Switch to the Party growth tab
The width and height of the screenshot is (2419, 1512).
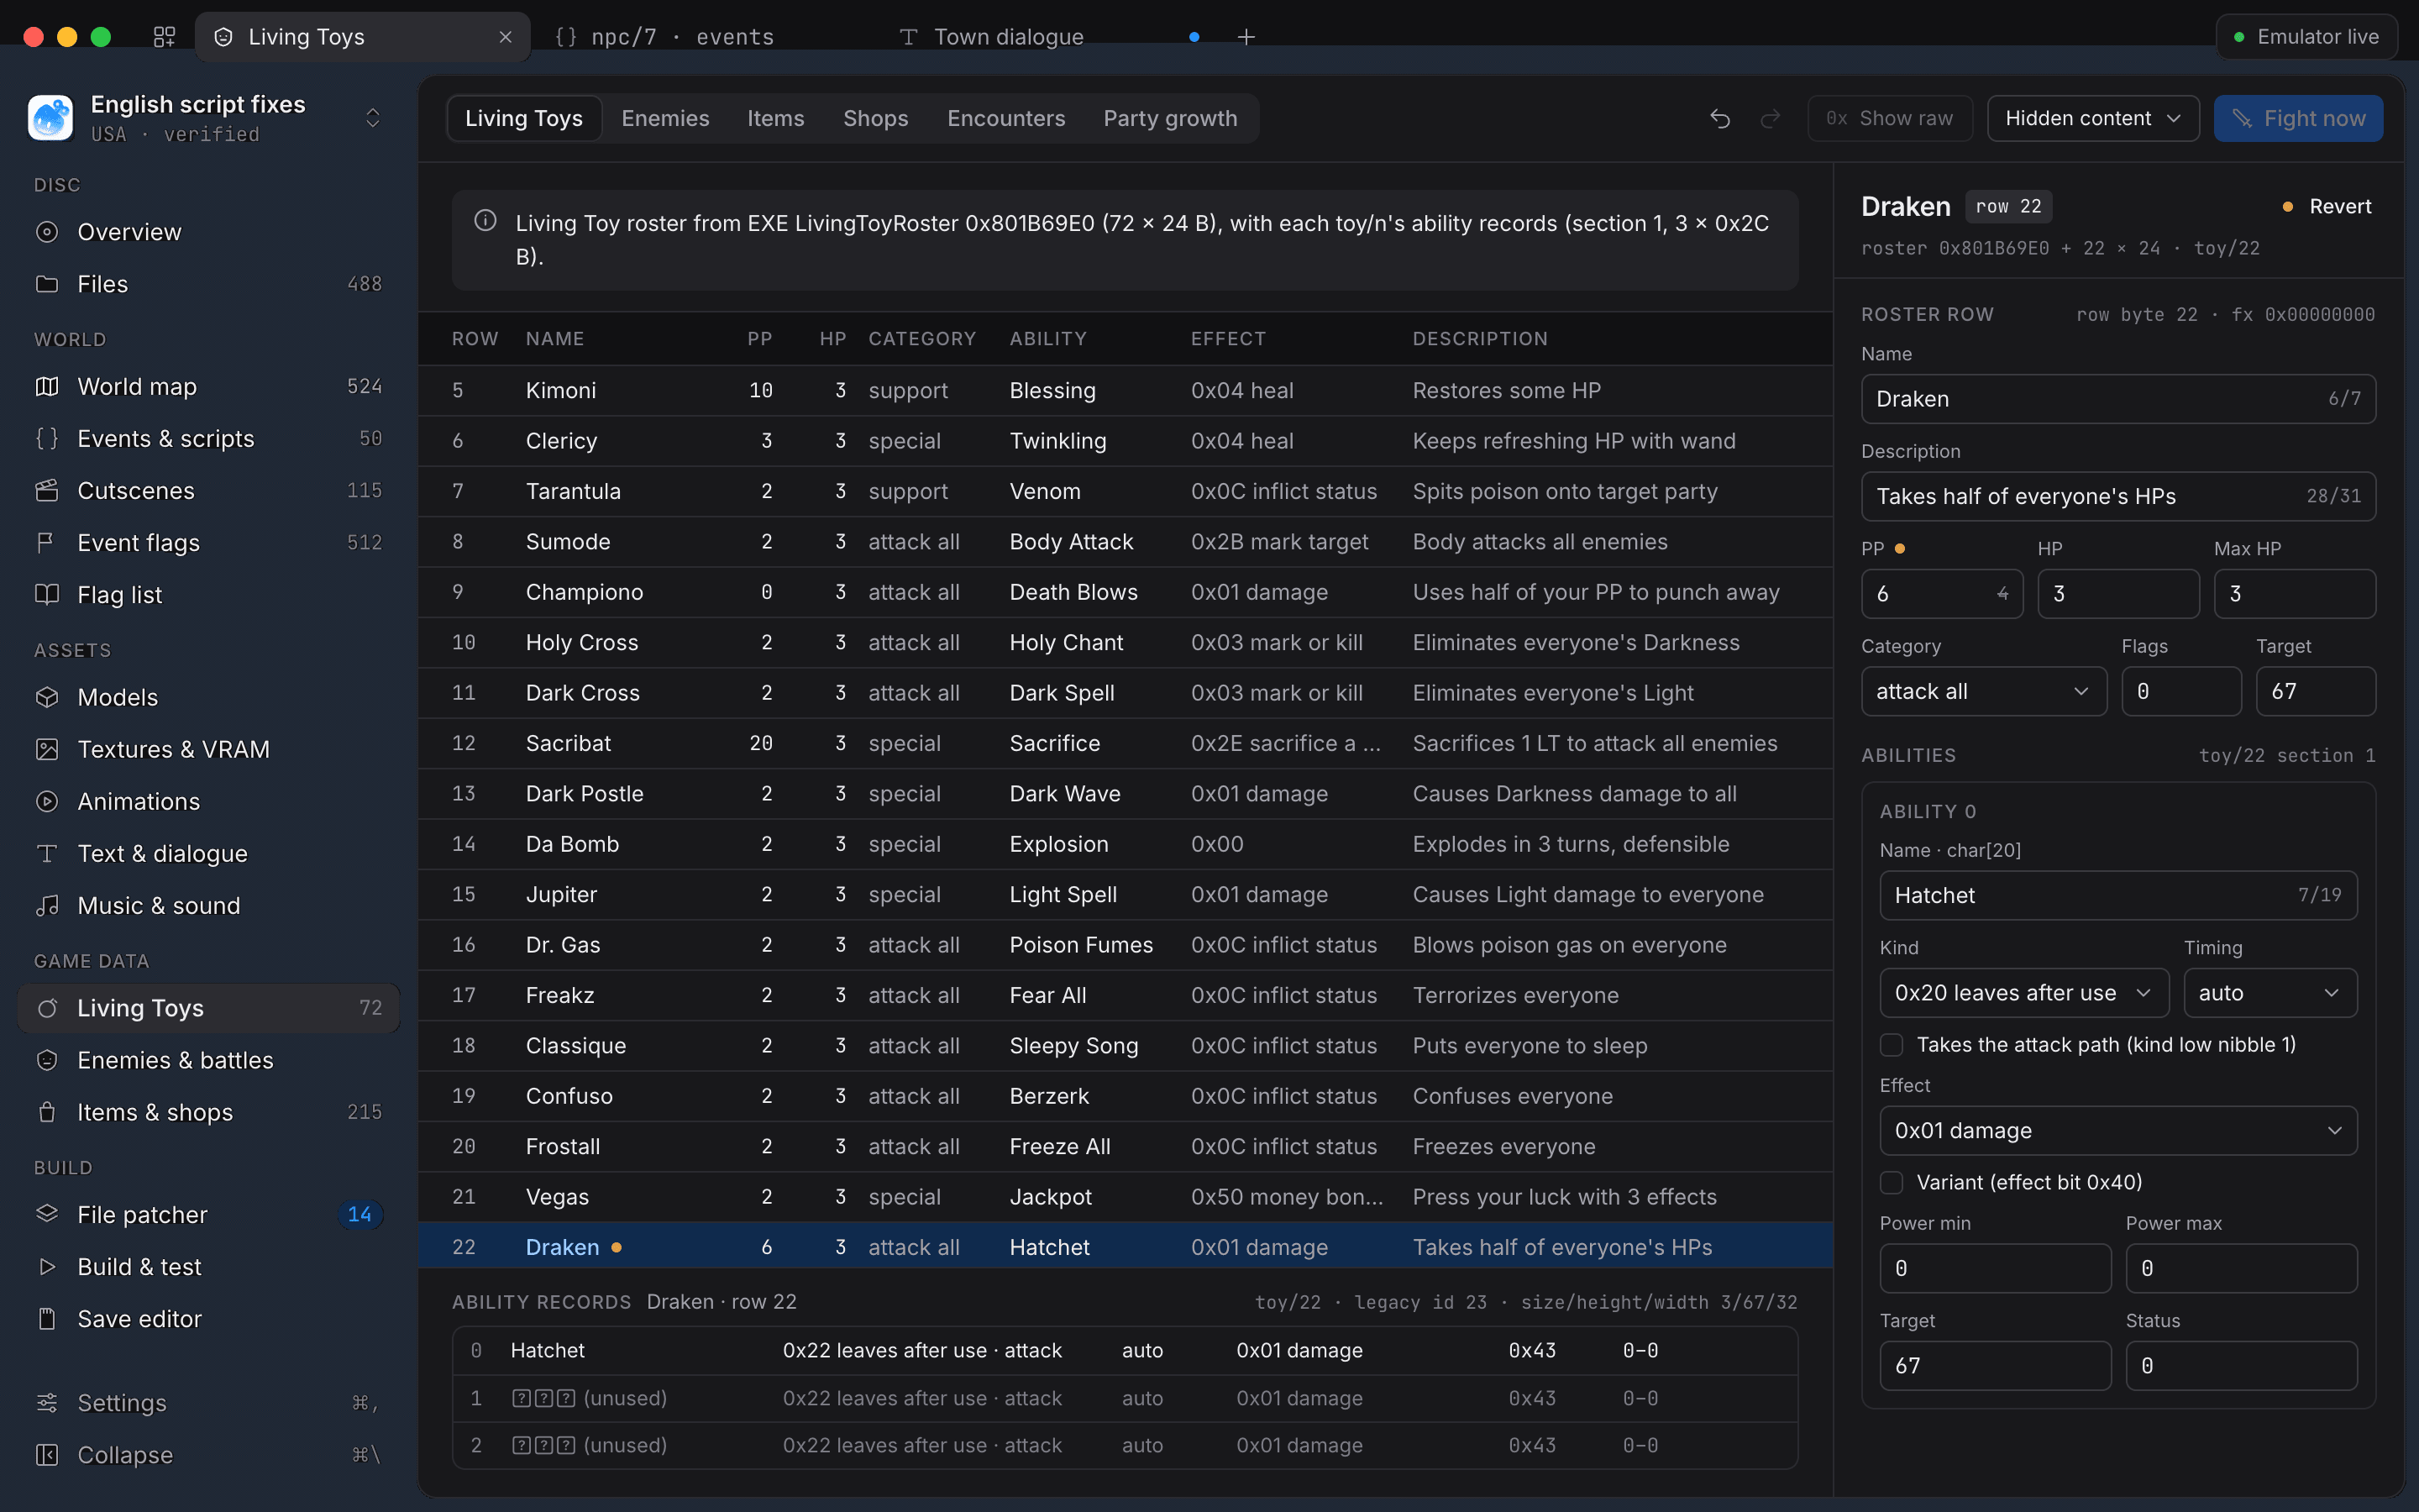click(1171, 119)
